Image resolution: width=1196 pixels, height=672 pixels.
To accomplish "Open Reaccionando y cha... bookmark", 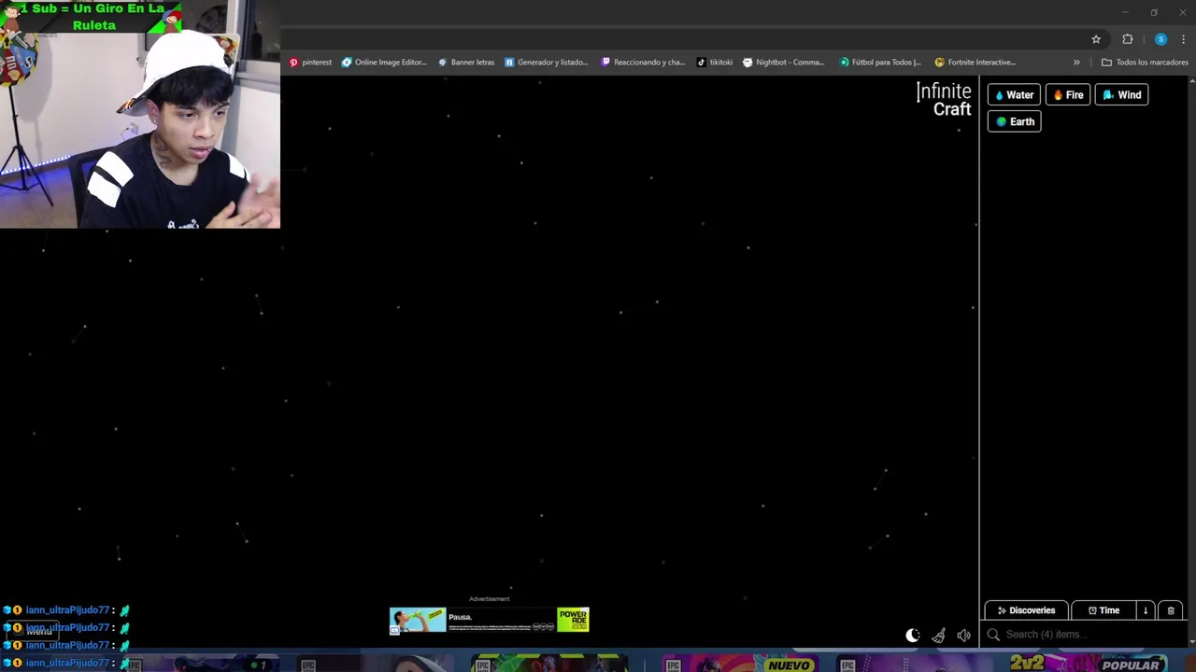I will pos(643,63).
